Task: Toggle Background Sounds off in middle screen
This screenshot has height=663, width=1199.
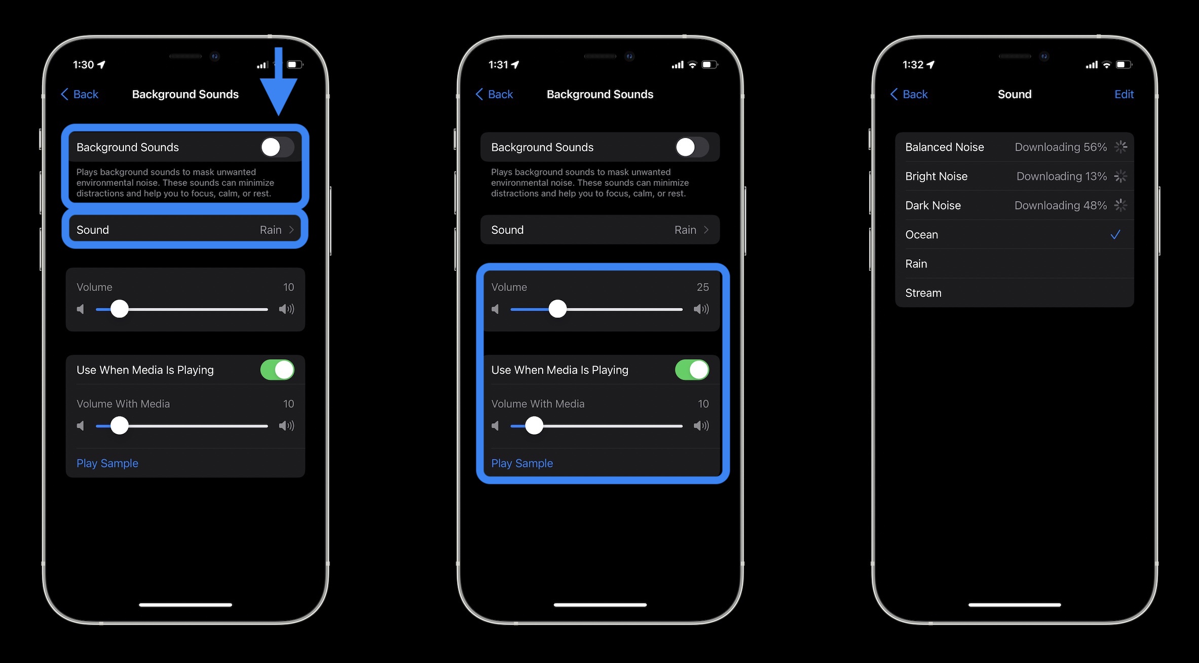Action: pyautogui.click(x=692, y=146)
